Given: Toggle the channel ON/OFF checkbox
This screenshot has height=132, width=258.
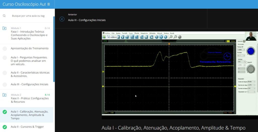Looking at the screenshot, I should 247,62.
